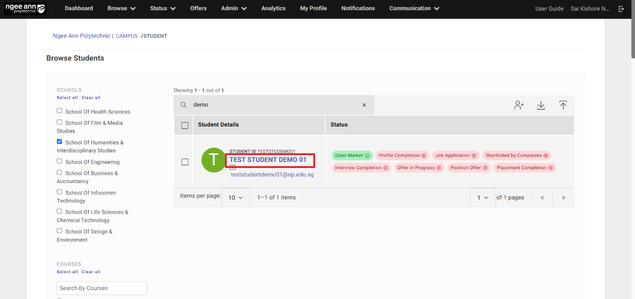Click the add student icon
Image resolution: width=635 pixels, height=299 pixels.
tap(519, 105)
